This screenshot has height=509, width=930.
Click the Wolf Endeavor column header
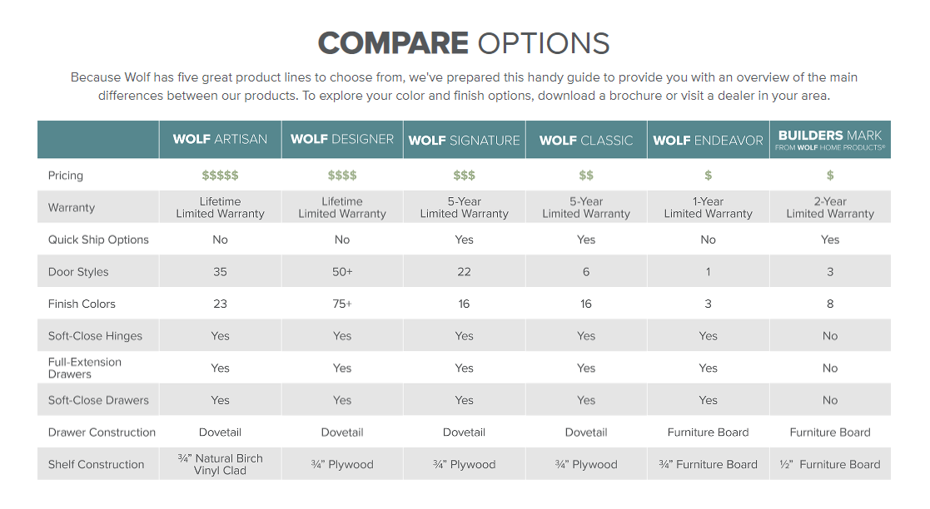point(708,141)
